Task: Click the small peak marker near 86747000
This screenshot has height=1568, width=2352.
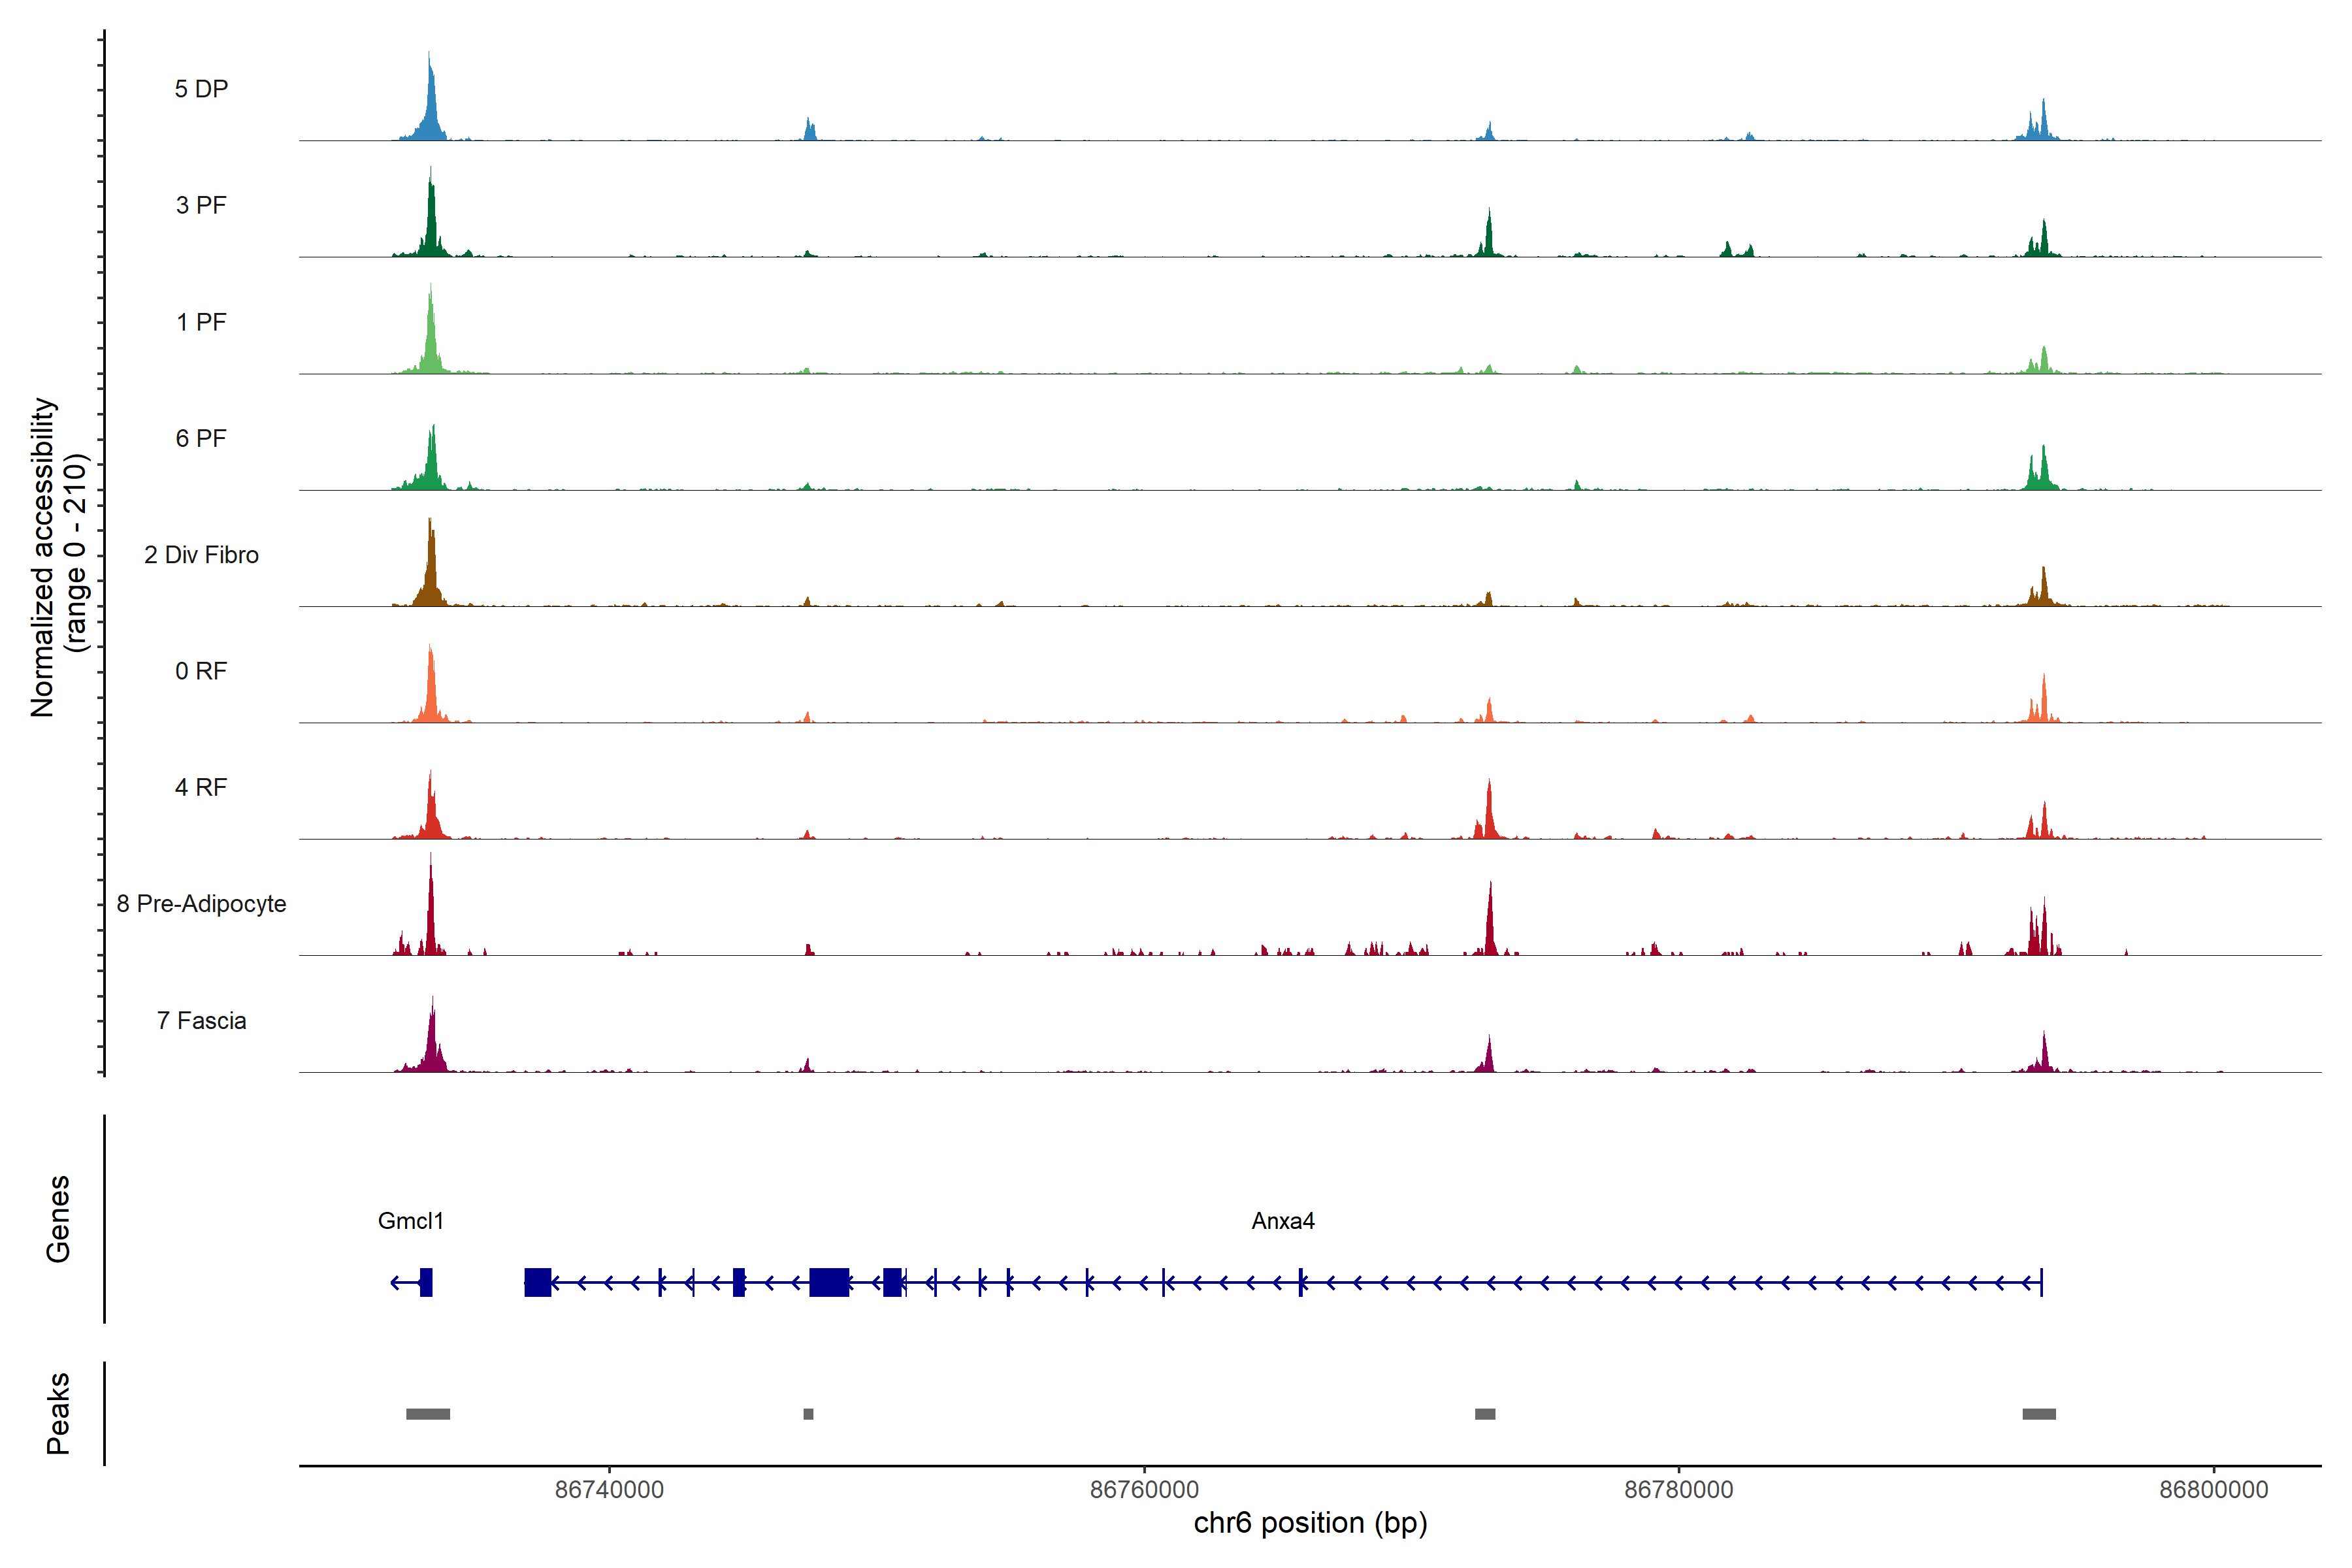Action: 808,1414
